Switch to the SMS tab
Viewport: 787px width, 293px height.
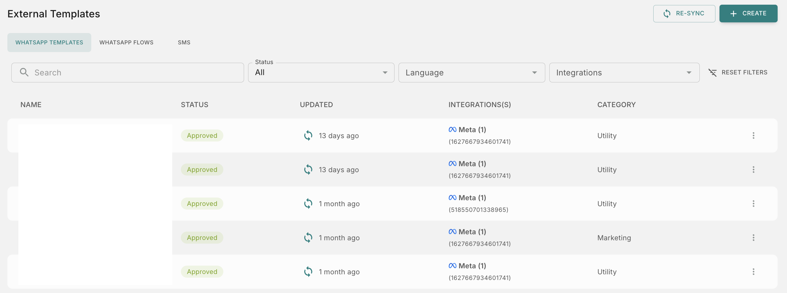[x=184, y=42]
